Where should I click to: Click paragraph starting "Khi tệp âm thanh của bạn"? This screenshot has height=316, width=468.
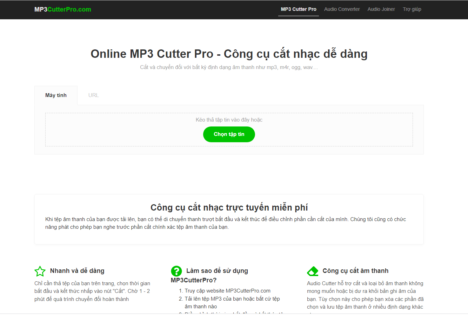(x=226, y=223)
